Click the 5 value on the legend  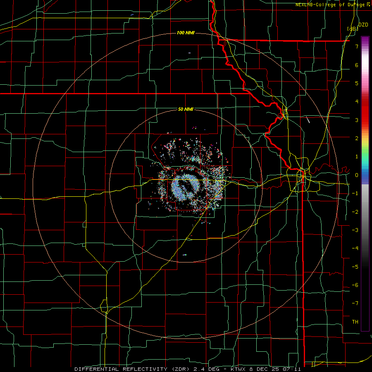pyautogui.click(x=357, y=83)
